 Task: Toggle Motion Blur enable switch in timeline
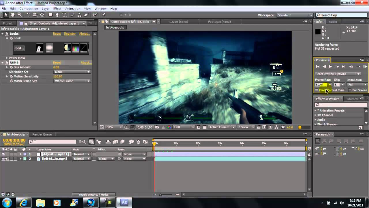click(x=122, y=142)
